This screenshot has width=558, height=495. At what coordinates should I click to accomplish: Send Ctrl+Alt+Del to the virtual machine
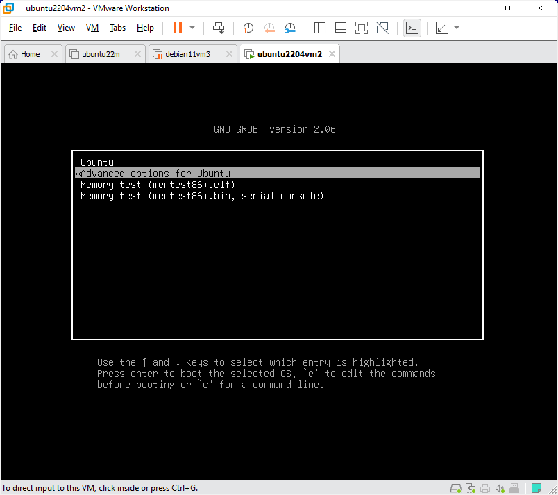219,28
